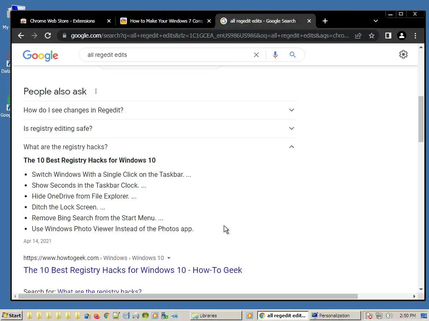This screenshot has width=429, height=321.
Task: Click 'Use Windows Photo Viewer' list item
Action: coord(112,229)
